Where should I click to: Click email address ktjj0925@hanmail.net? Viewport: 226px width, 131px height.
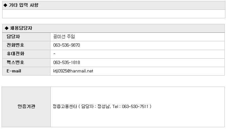[73, 71]
